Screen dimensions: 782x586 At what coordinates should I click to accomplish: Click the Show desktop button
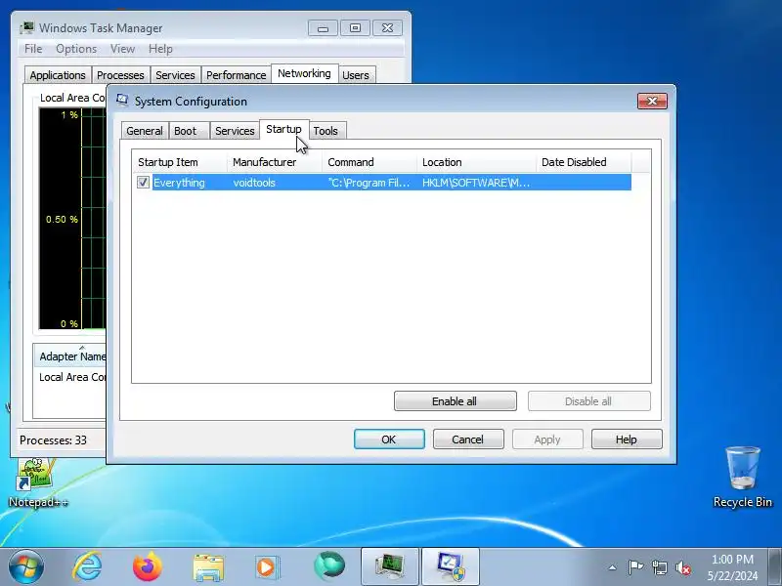tap(775, 567)
